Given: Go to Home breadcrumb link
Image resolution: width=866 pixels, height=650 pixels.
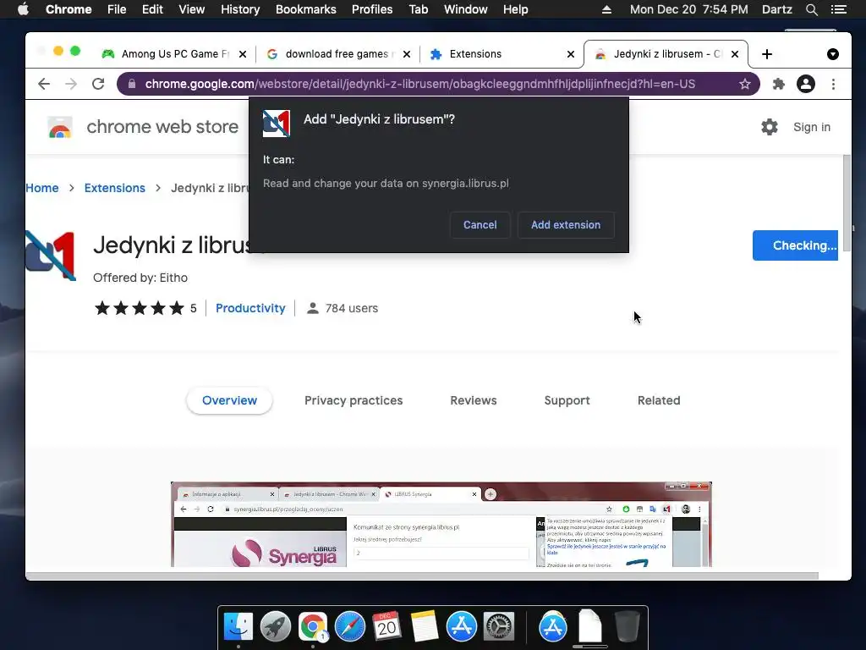Looking at the screenshot, I should click(x=42, y=188).
